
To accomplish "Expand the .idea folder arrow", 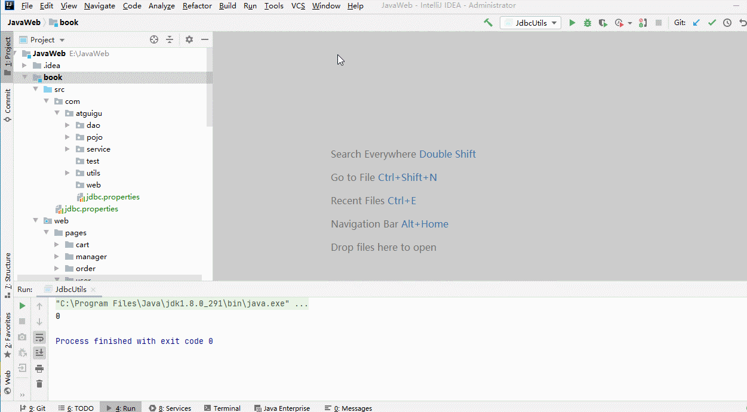I will [24, 66].
